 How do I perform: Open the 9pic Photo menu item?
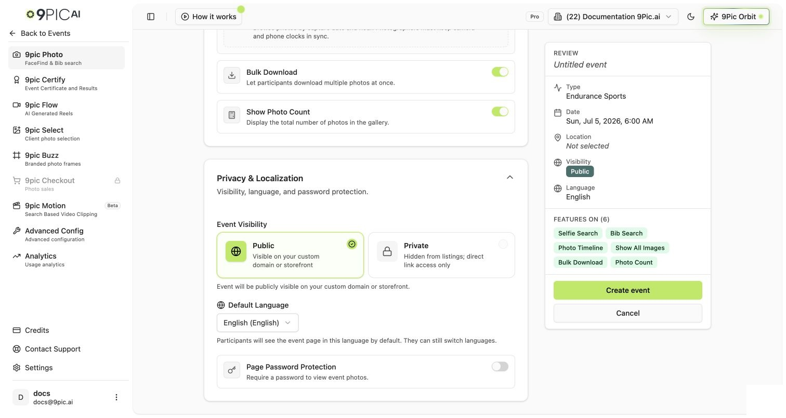67,58
